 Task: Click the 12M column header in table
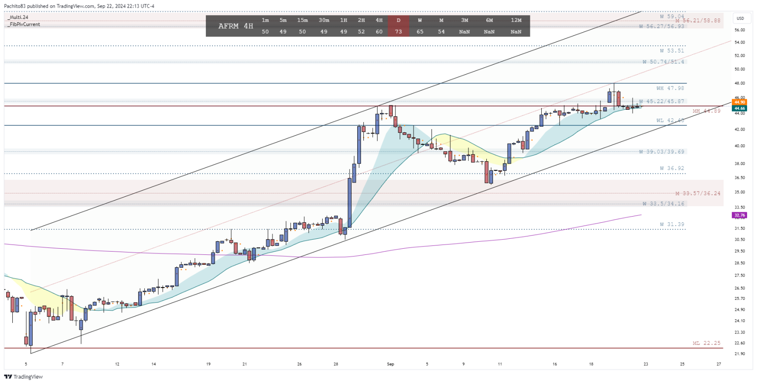click(516, 20)
